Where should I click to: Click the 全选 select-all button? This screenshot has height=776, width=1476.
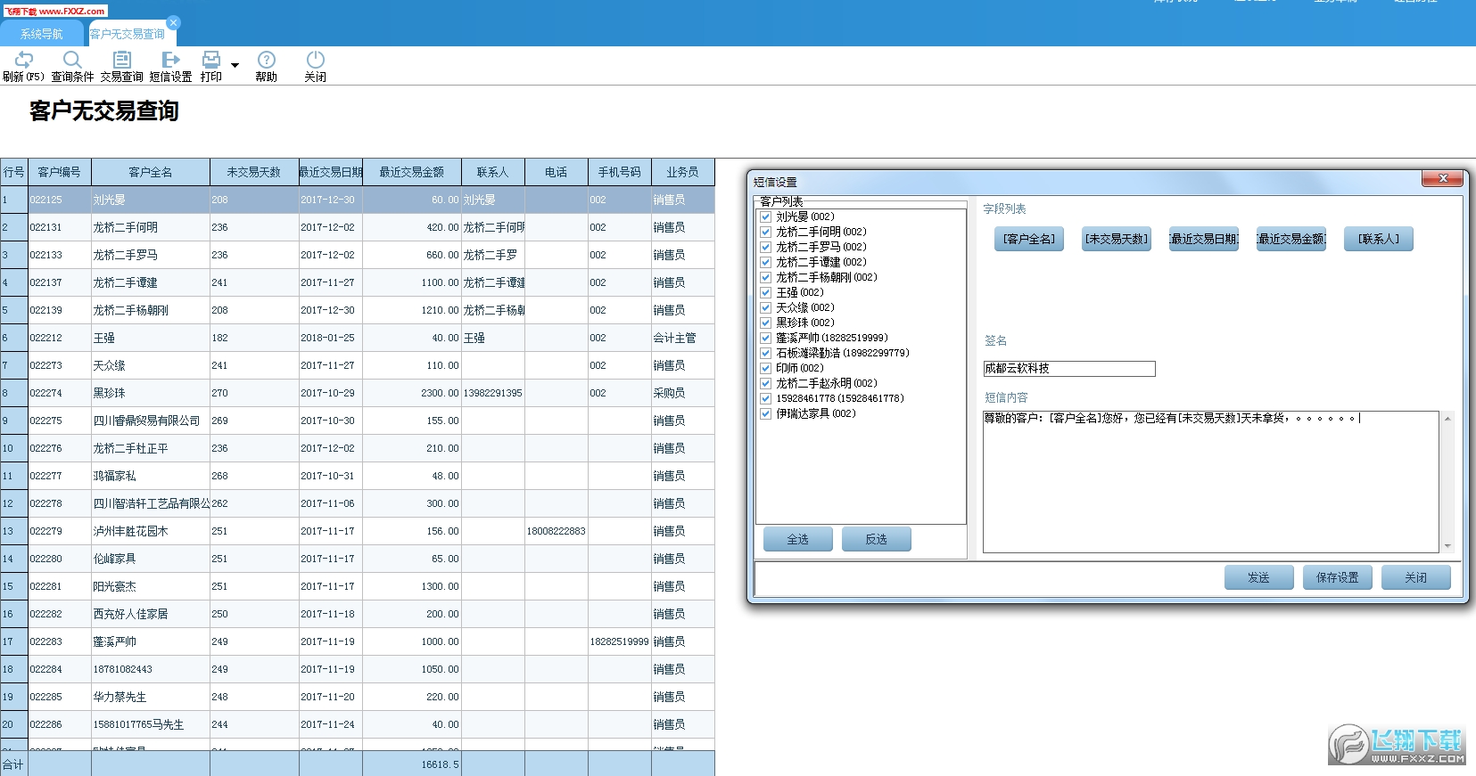click(x=797, y=539)
